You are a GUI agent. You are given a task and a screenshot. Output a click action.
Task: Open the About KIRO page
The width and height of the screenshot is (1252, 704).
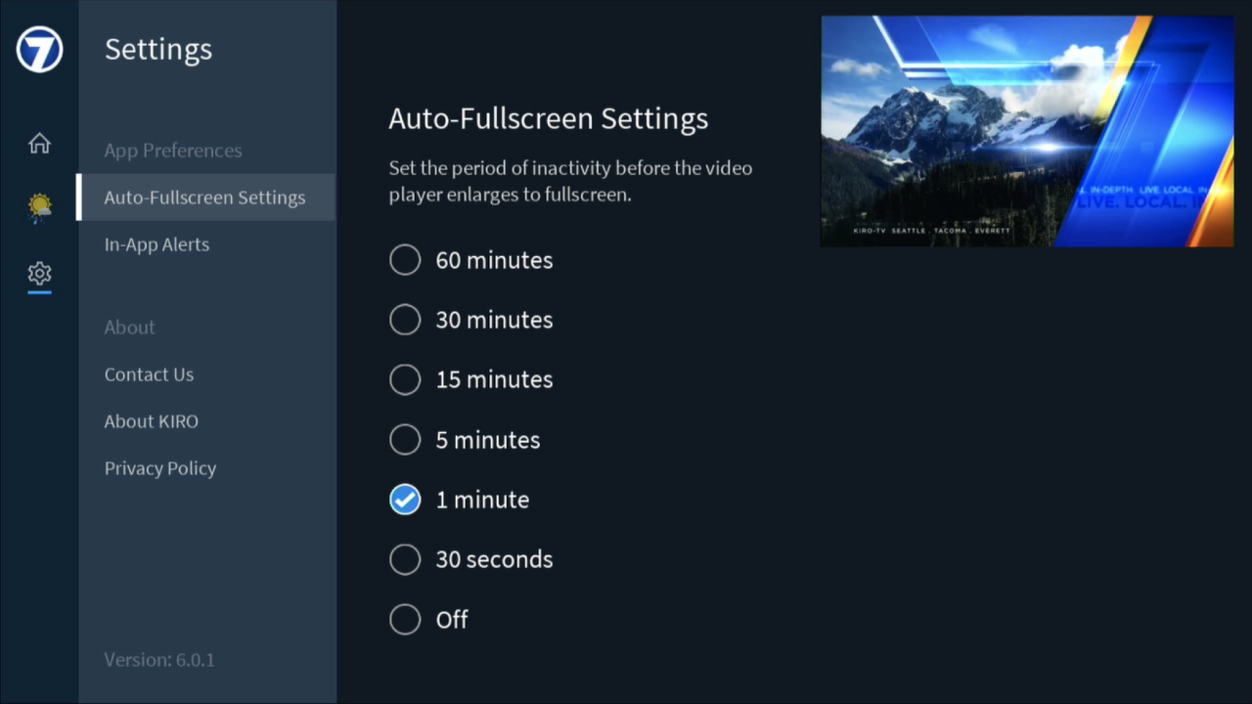pyautogui.click(x=151, y=421)
